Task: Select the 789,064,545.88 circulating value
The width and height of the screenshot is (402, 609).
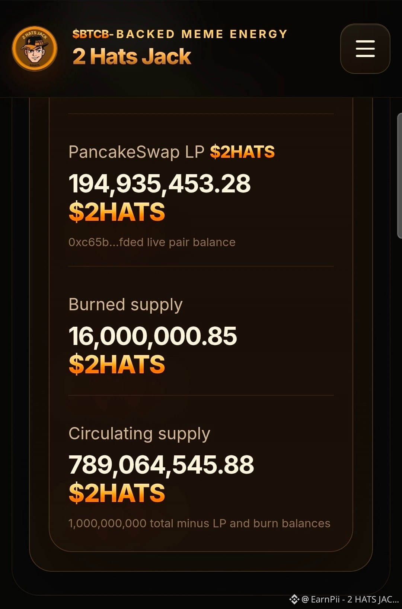Action: 161,465
